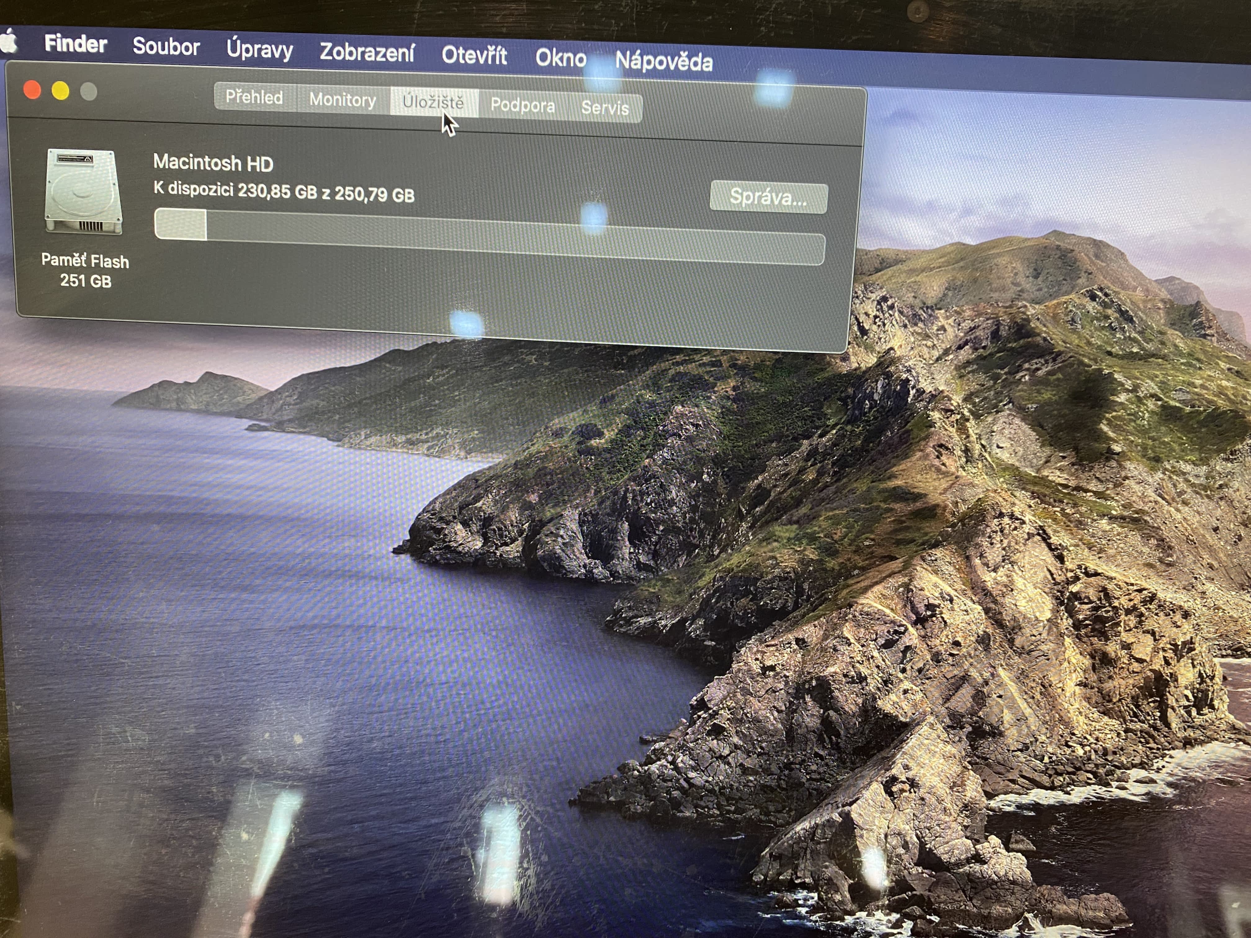Click the Paměť Flash 251 GB label

coord(85,270)
